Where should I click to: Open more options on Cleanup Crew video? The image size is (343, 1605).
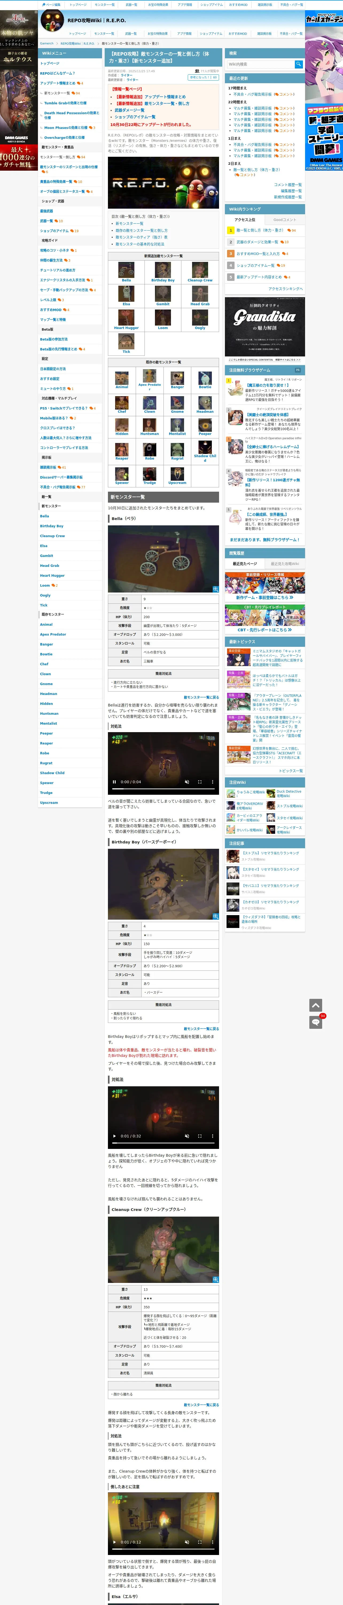click(212, 1542)
